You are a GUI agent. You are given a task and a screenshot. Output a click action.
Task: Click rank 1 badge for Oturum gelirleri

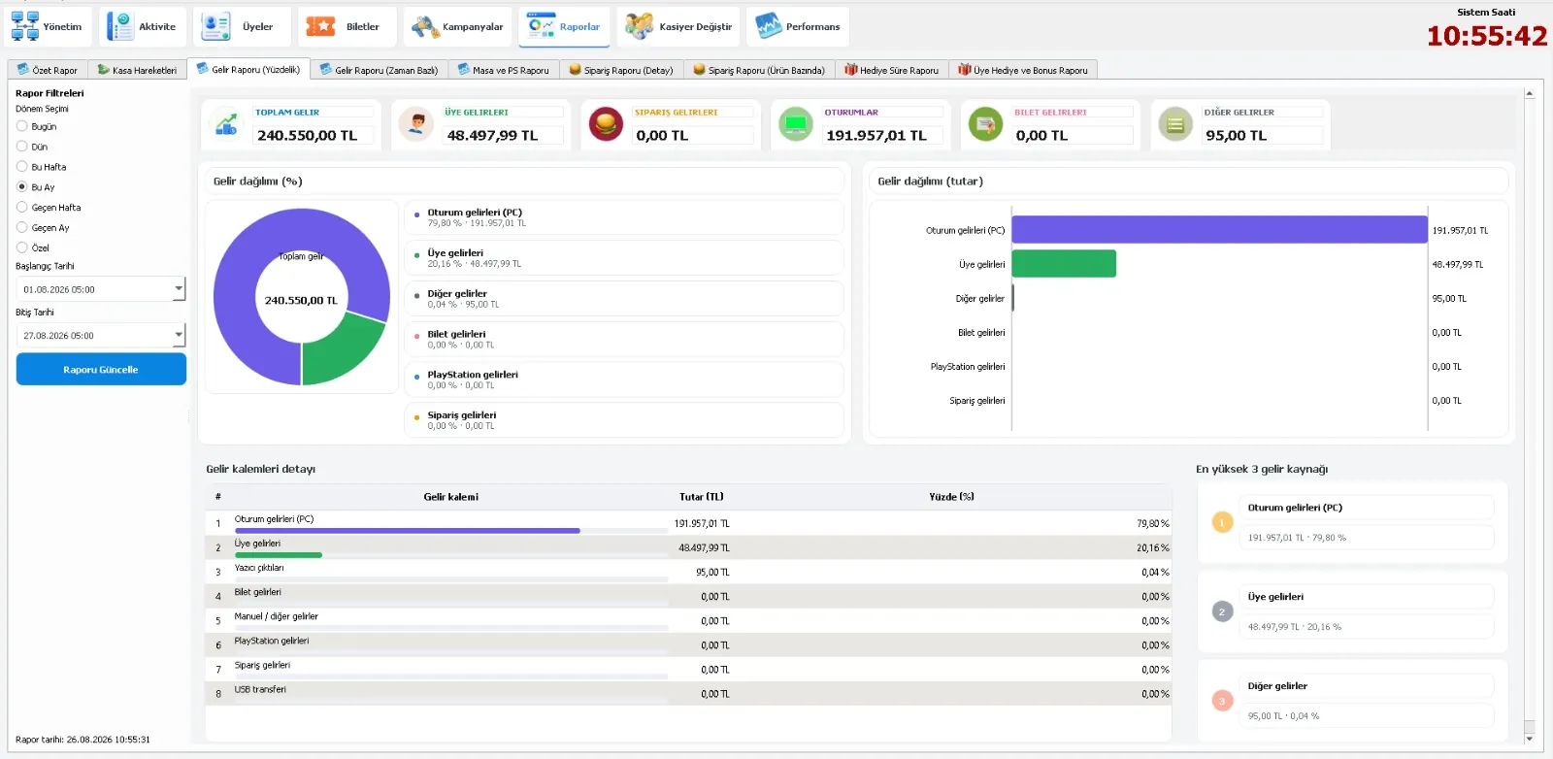tap(1222, 522)
